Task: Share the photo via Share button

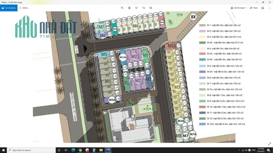Action: 254,8
